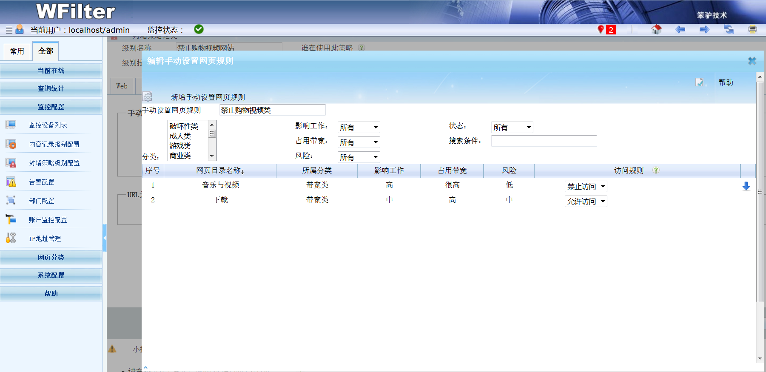766x372 pixels.
Task: Go back using the left arrow icon
Action: pos(680,29)
